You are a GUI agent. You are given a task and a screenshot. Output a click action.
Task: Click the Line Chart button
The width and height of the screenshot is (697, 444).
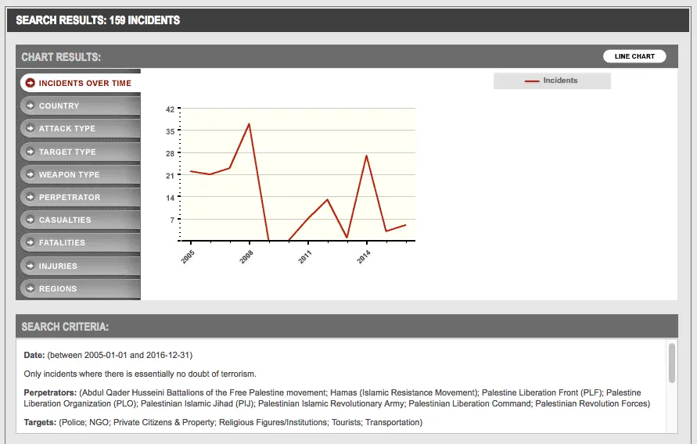pyautogui.click(x=634, y=56)
